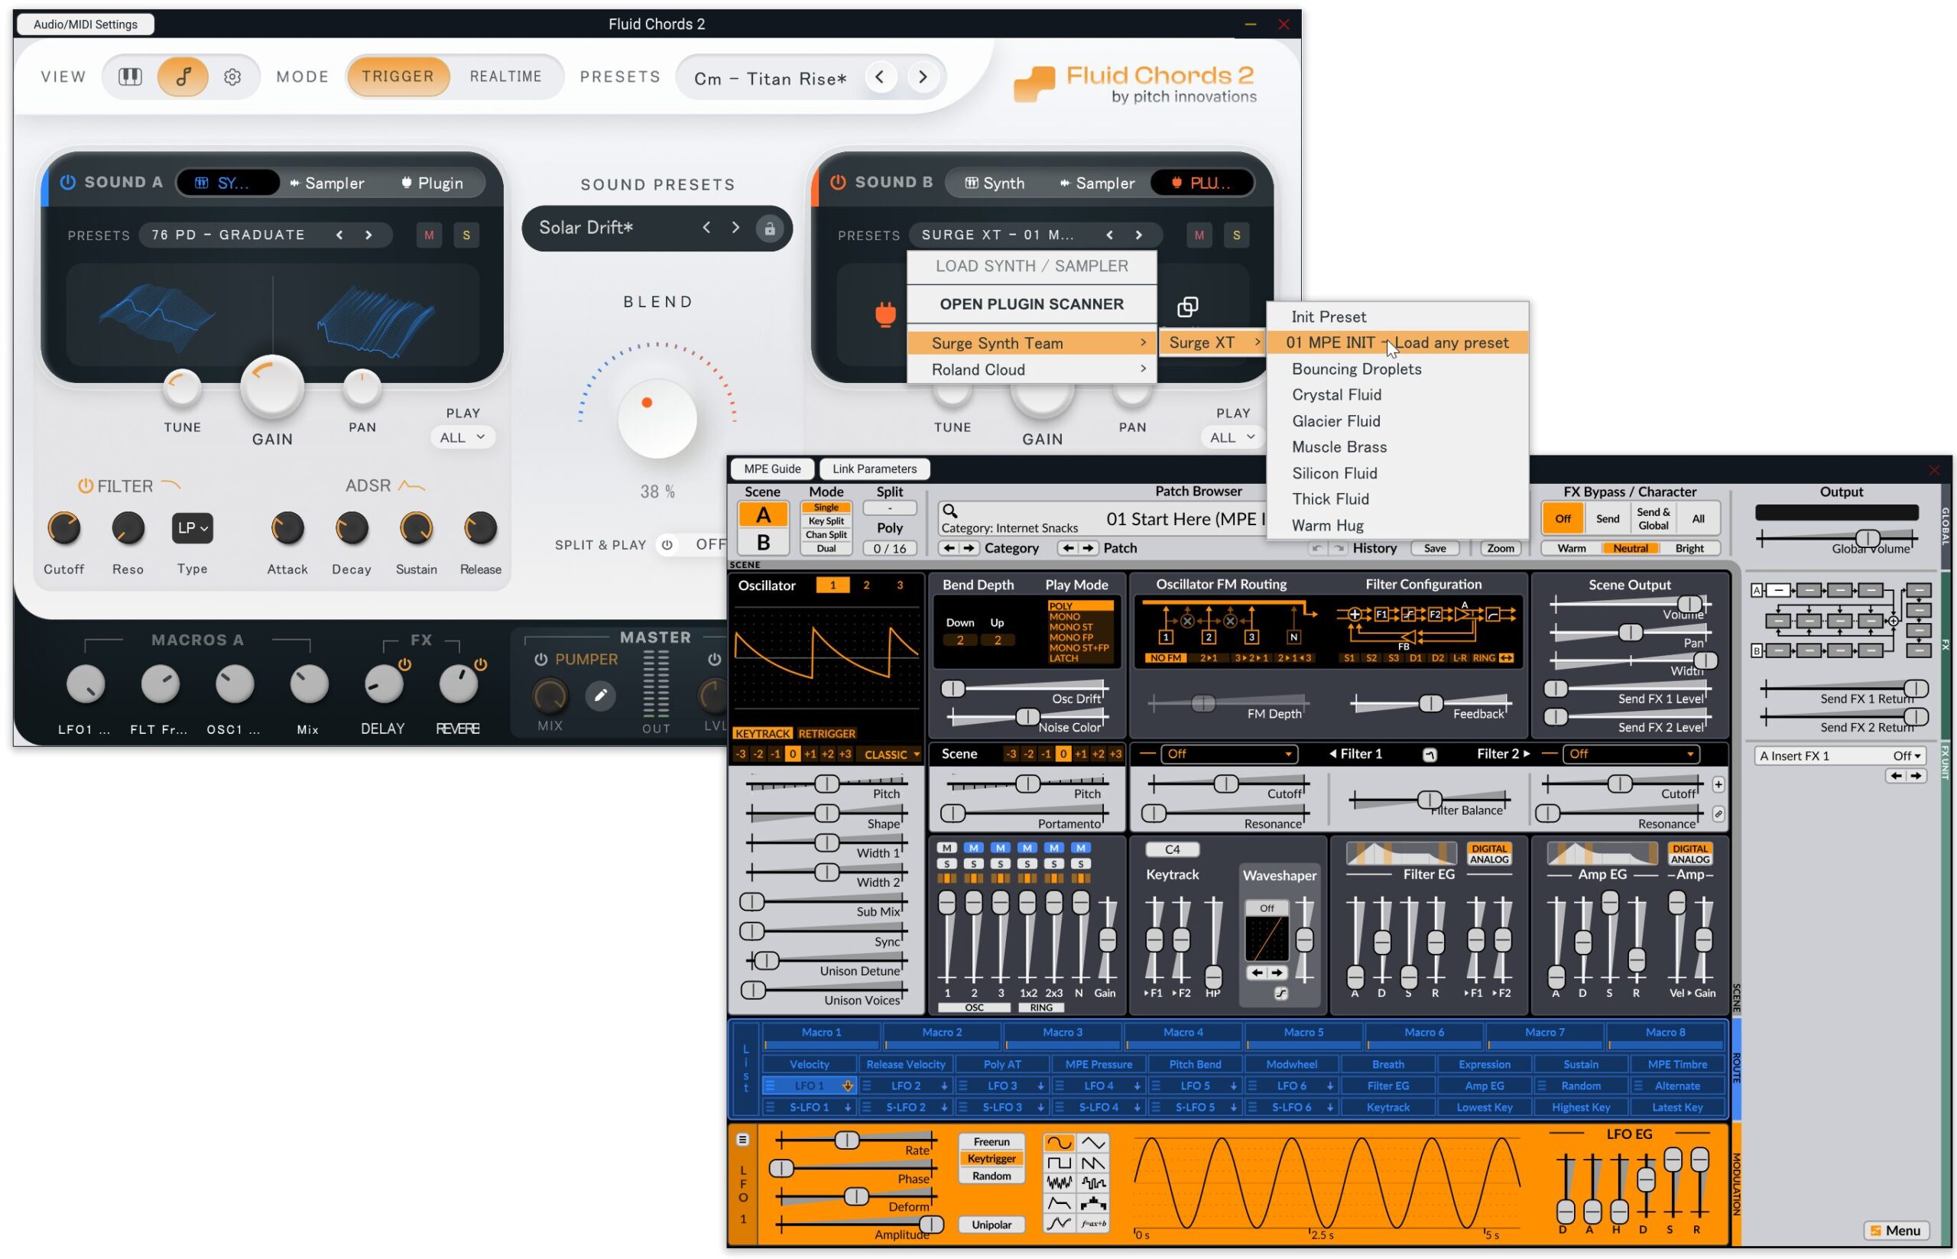Select the sine LFO waveform icon

pos(1060,1143)
